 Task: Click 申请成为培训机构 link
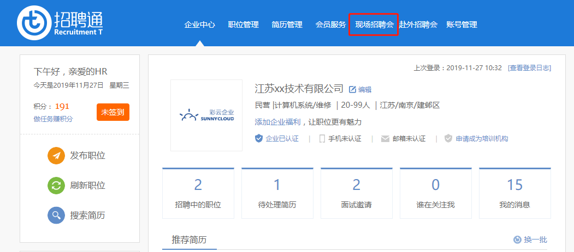click(x=482, y=138)
